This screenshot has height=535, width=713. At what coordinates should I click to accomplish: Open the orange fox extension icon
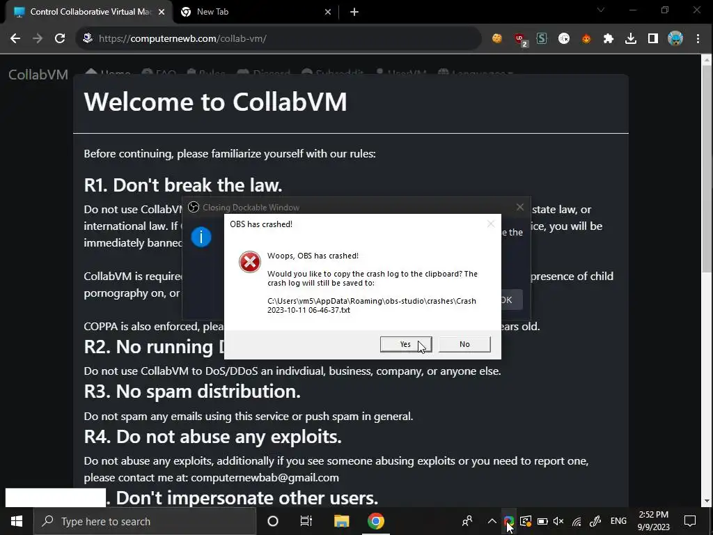(586, 39)
